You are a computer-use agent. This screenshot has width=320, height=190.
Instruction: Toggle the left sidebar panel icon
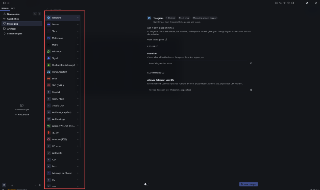click(x=4, y=3)
